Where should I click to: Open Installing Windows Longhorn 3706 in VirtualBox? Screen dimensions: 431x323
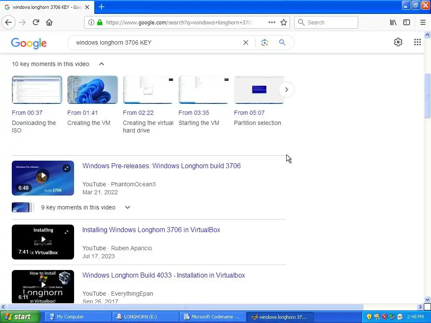tap(151, 230)
